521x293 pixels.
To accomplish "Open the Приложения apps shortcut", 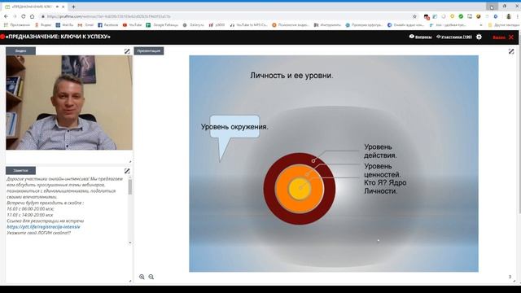I will point(16,25).
